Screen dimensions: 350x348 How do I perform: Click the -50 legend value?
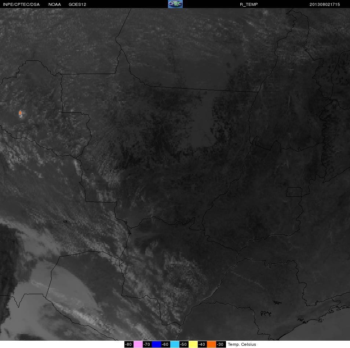pos(183,344)
